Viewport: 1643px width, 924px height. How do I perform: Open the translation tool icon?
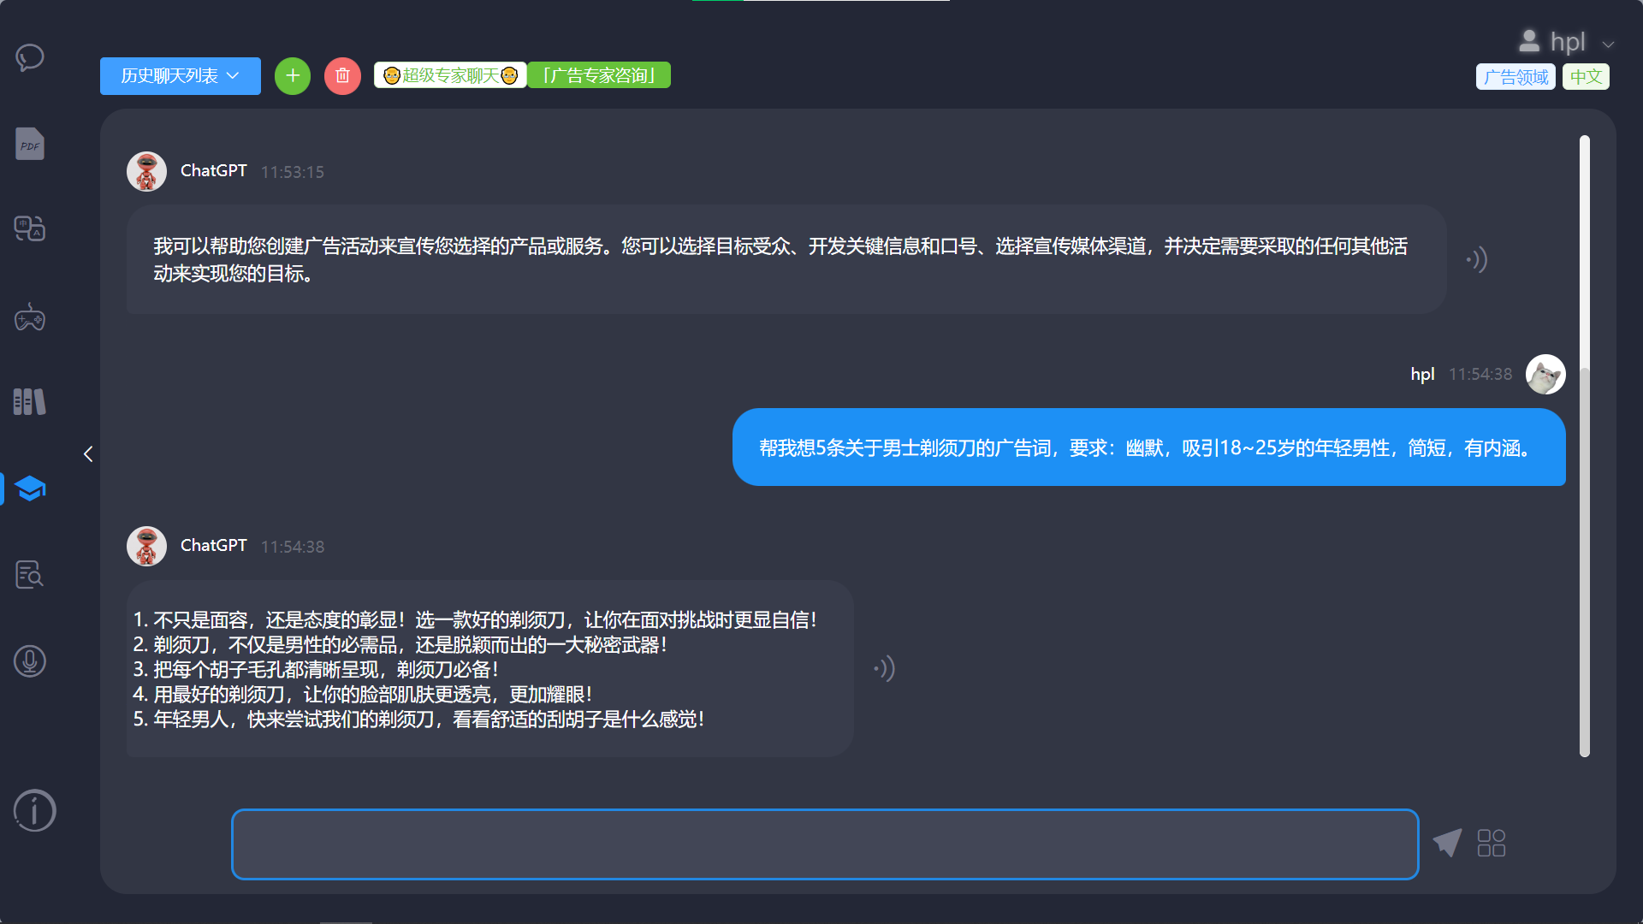click(30, 228)
